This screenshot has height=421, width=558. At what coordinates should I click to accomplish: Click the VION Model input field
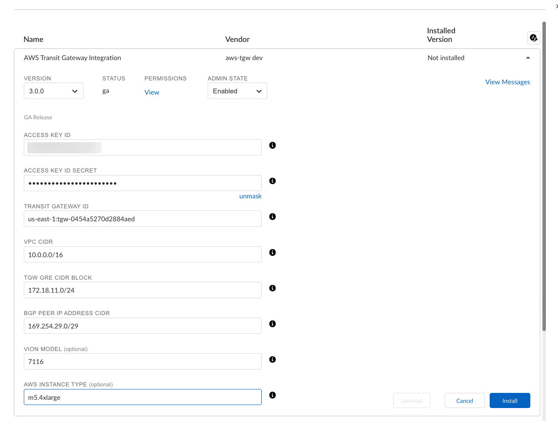pyautogui.click(x=143, y=361)
